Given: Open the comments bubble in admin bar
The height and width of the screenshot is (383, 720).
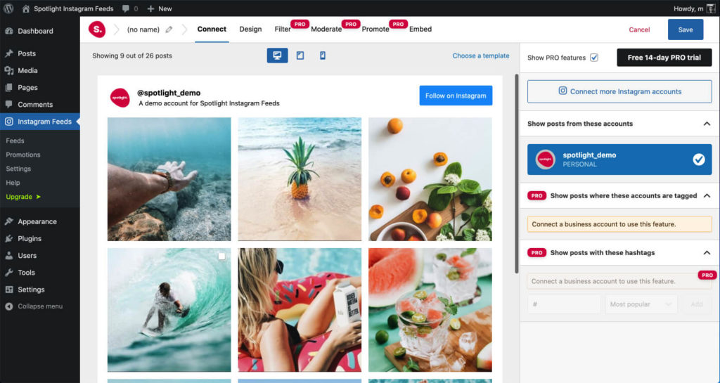Looking at the screenshot, I should [126, 8].
